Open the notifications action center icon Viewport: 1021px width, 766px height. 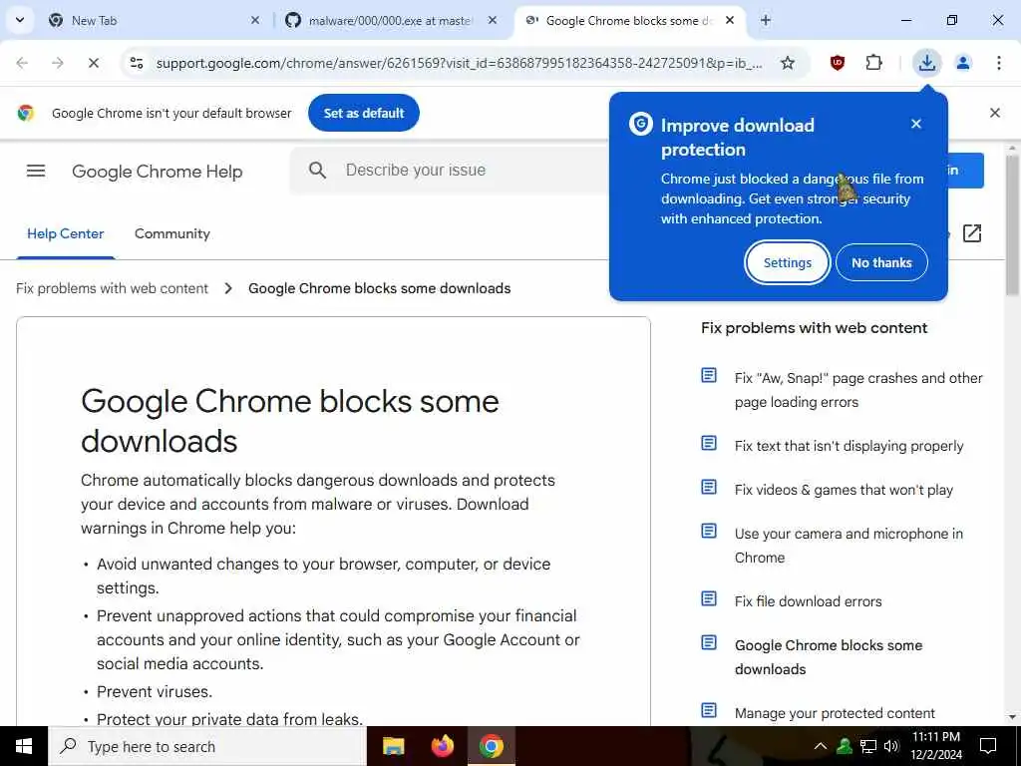point(988,746)
